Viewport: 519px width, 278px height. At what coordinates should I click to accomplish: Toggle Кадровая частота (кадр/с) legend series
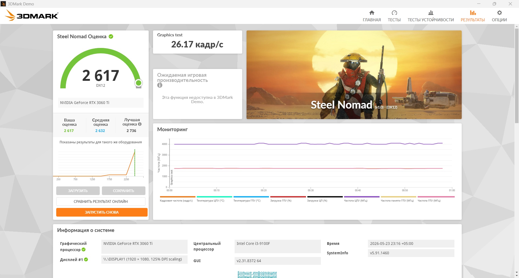point(177,199)
